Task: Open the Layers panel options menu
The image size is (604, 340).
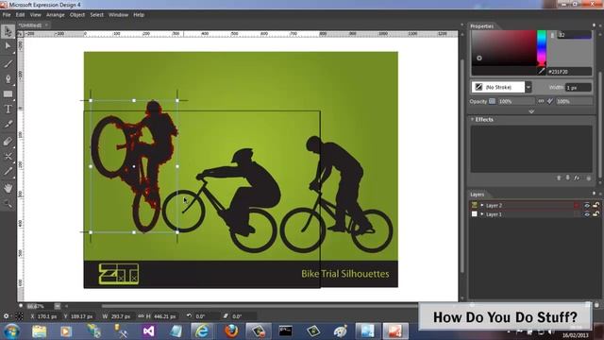Action: (x=594, y=194)
